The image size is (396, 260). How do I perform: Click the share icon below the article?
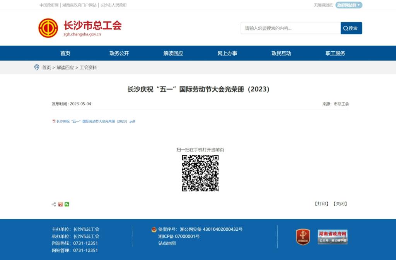(x=54, y=204)
